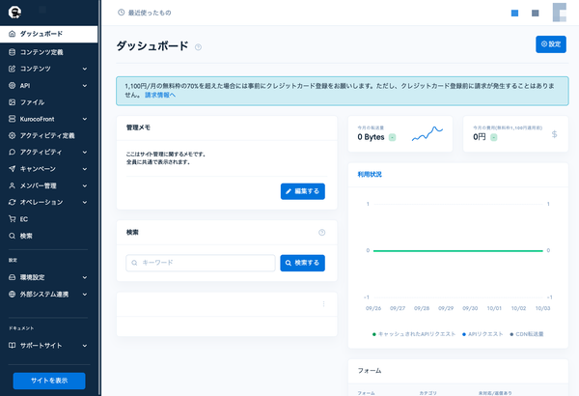Image resolution: width=579 pixels, height=396 pixels.
Task: Click the API gear icon in sidebar
Action: click(12, 85)
